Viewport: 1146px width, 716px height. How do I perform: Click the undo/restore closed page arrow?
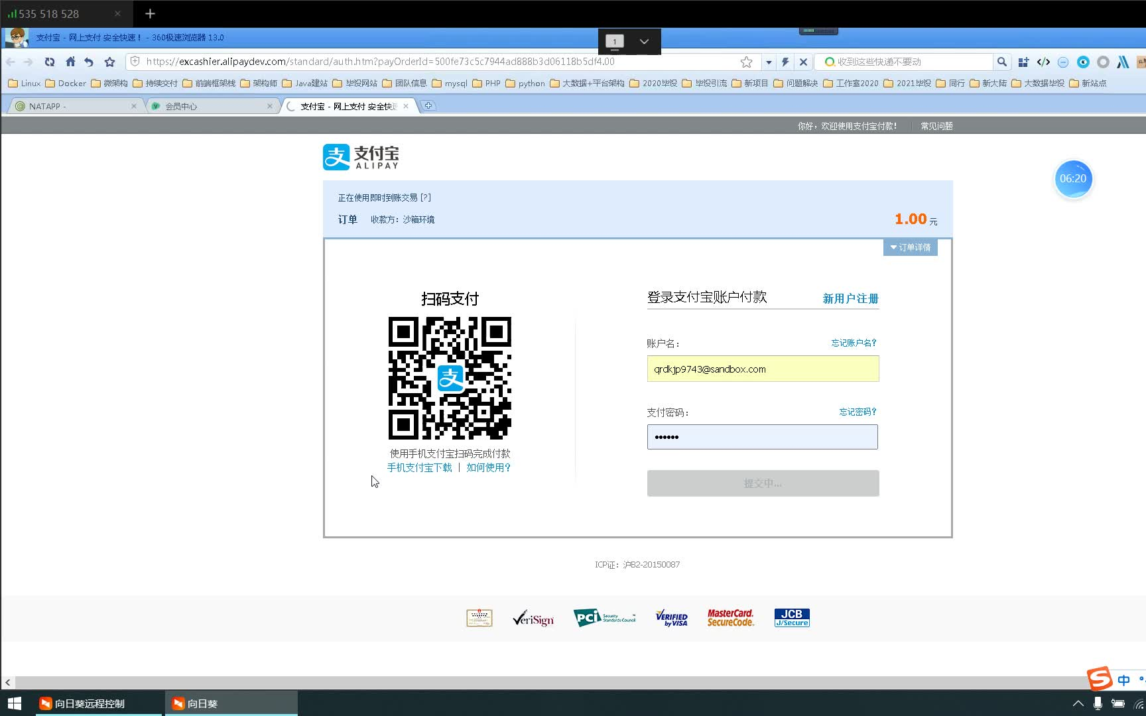89,62
